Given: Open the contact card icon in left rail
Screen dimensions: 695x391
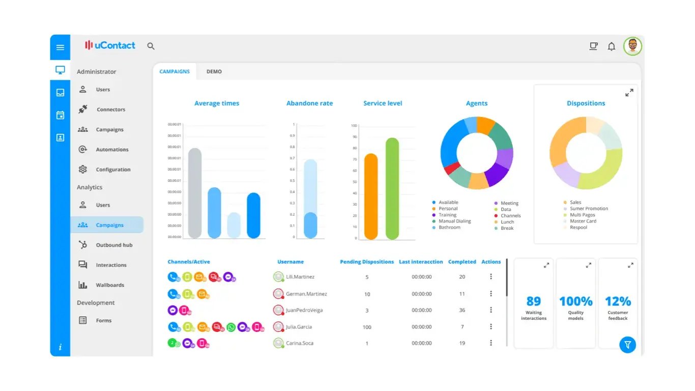Looking at the screenshot, I should (60, 137).
